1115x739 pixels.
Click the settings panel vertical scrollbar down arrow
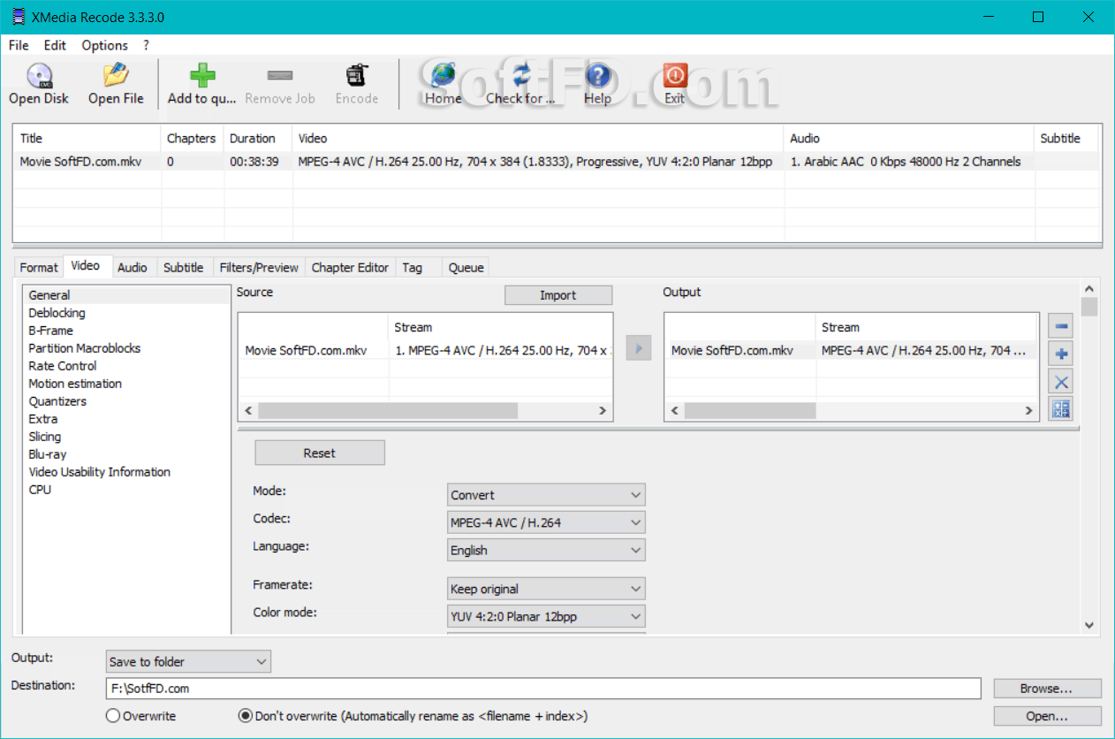coord(1089,625)
